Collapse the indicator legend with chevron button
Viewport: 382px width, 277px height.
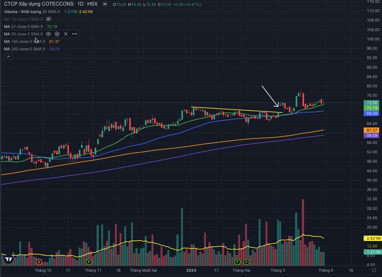(8, 57)
